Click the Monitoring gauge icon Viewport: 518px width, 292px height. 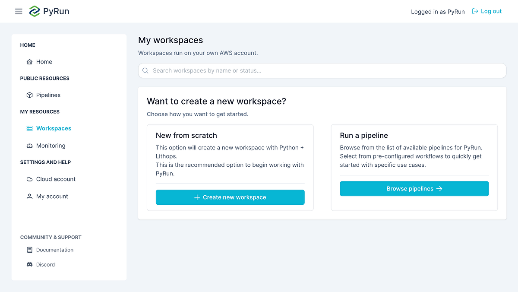pos(29,146)
